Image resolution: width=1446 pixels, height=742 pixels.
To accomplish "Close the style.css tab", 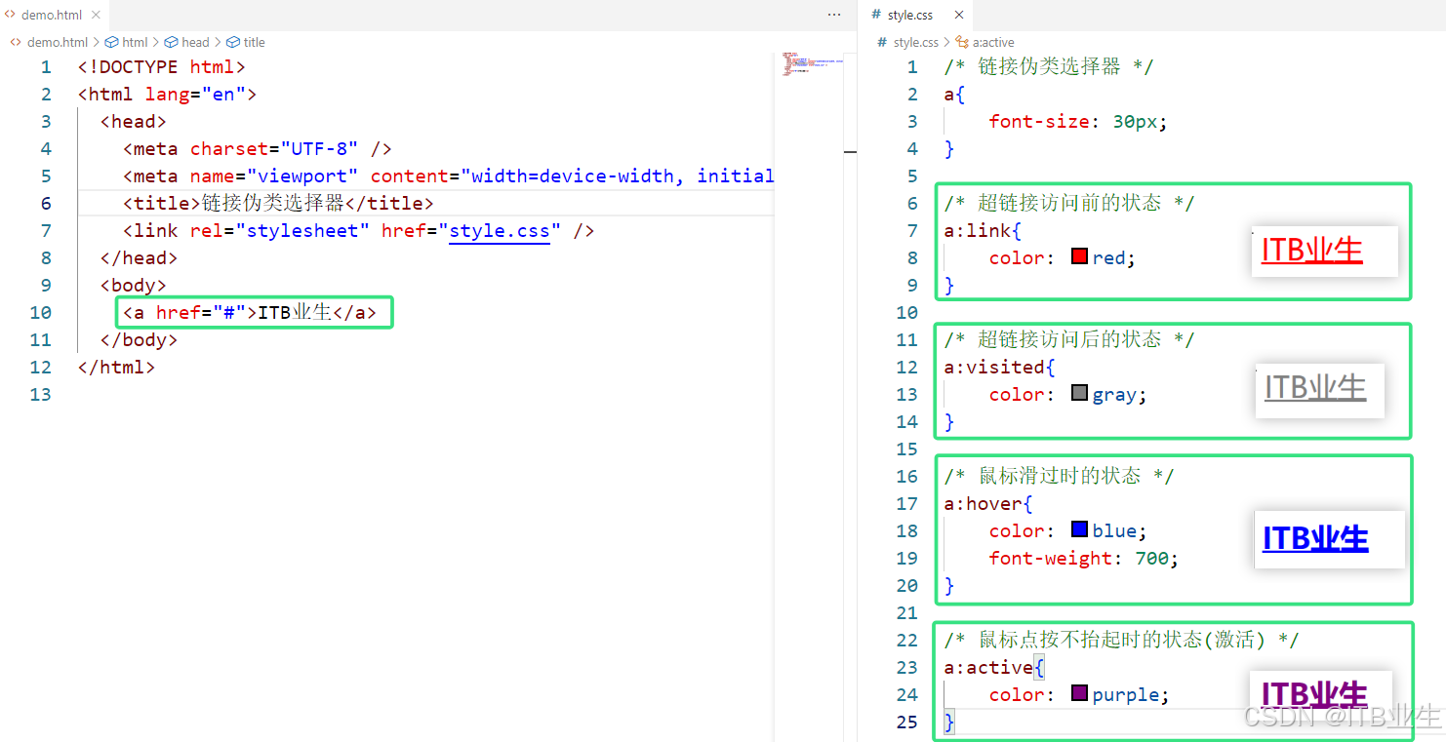I will [959, 15].
